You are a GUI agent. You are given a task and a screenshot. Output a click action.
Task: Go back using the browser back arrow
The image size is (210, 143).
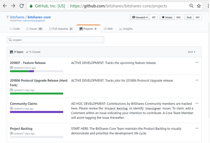(x=5, y=6)
